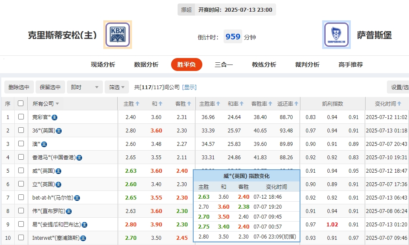Click the 萨普斯堡 team logo
This screenshot has height=245, width=409.
pos(336,35)
